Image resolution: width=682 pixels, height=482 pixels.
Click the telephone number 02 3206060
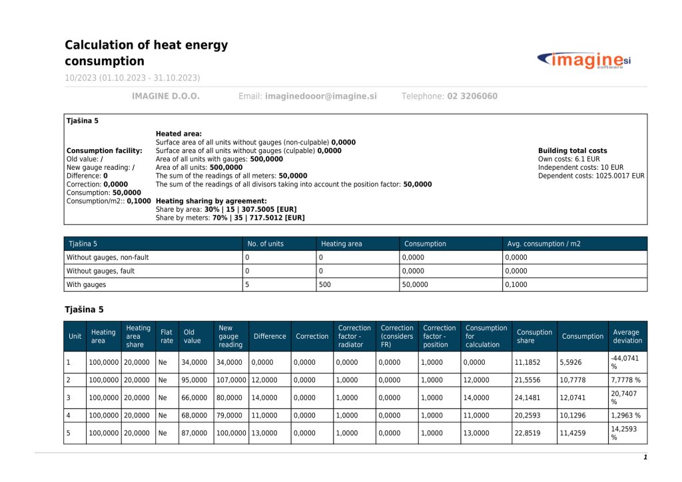pyautogui.click(x=472, y=96)
